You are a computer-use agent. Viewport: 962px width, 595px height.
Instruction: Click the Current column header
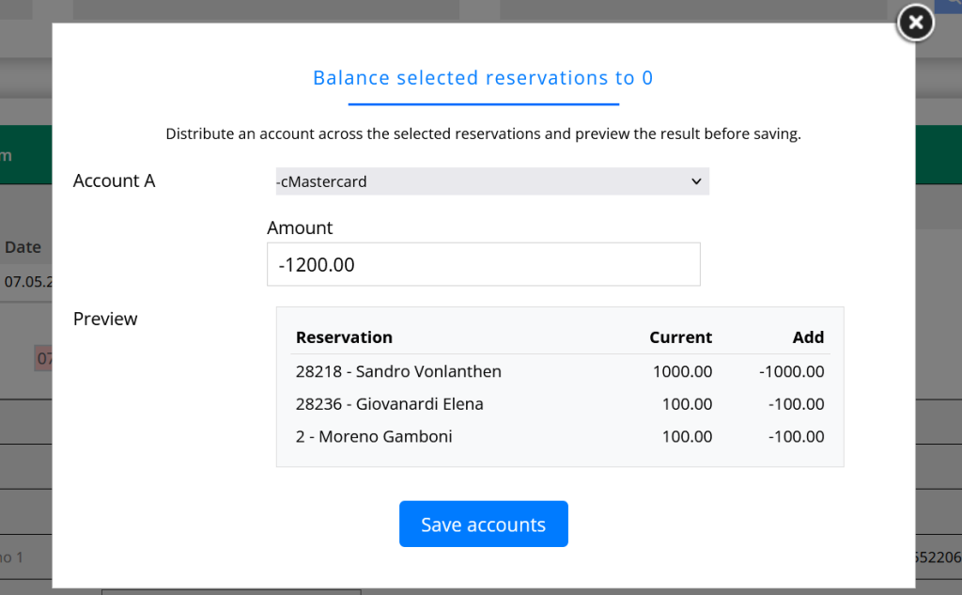[x=681, y=337]
